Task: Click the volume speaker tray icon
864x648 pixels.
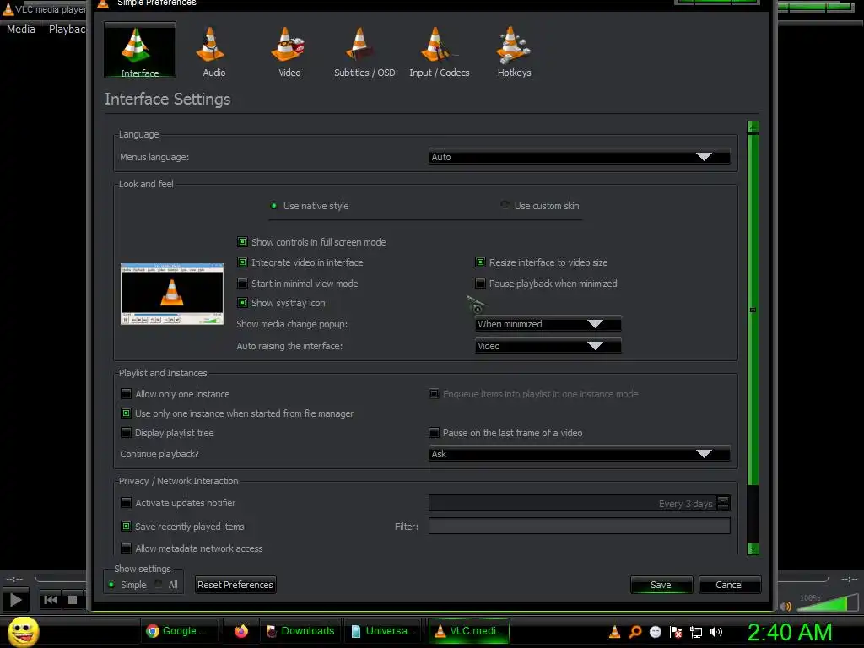Action: pyautogui.click(x=716, y=632)
